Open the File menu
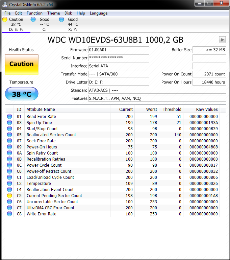This screenshot has height=260, width=230. pyautogui.click(x=7, y=13)
